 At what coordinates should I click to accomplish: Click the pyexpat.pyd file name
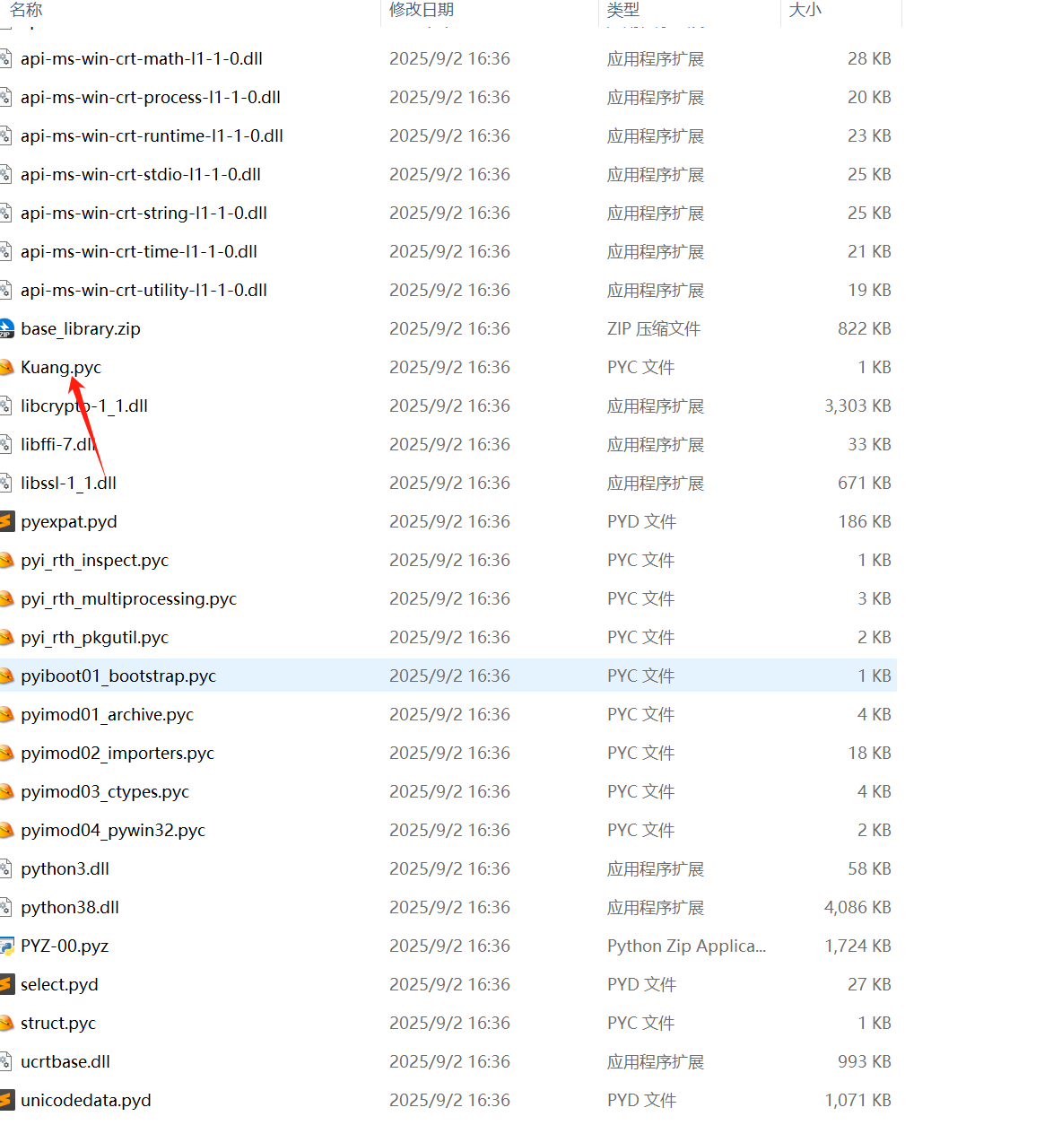(69, 522)
